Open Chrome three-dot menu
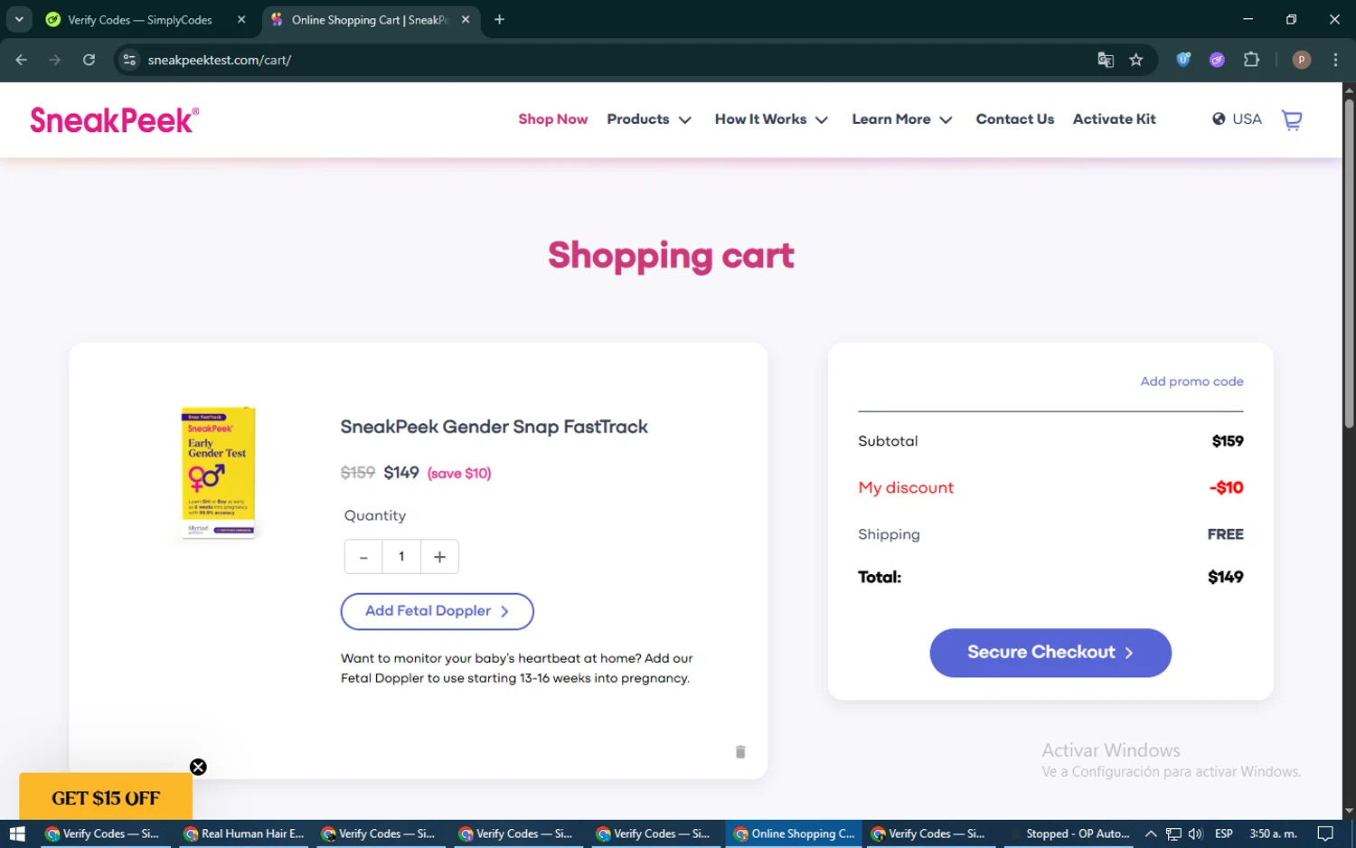This screenshot has width=1356, height=848. tap(1335, 60)
